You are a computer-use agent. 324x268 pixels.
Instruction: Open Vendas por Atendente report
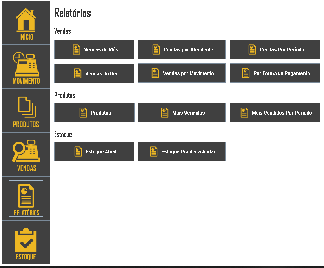[x=182, y=49]
